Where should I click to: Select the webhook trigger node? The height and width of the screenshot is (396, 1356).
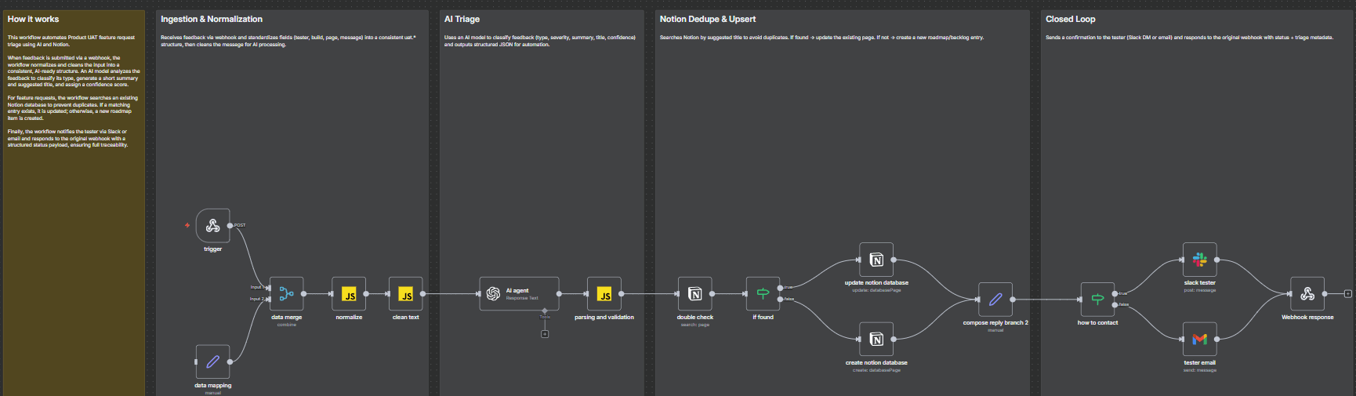pyautogui.click(x=212, y=226)
